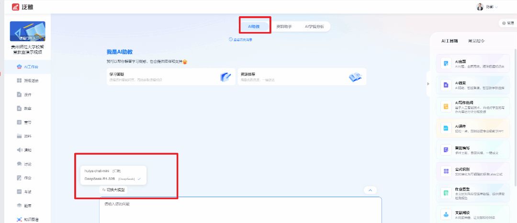Launch the AI教案 tool card
The height and width of the screenshot is (223, 517).
coord(473,85)
